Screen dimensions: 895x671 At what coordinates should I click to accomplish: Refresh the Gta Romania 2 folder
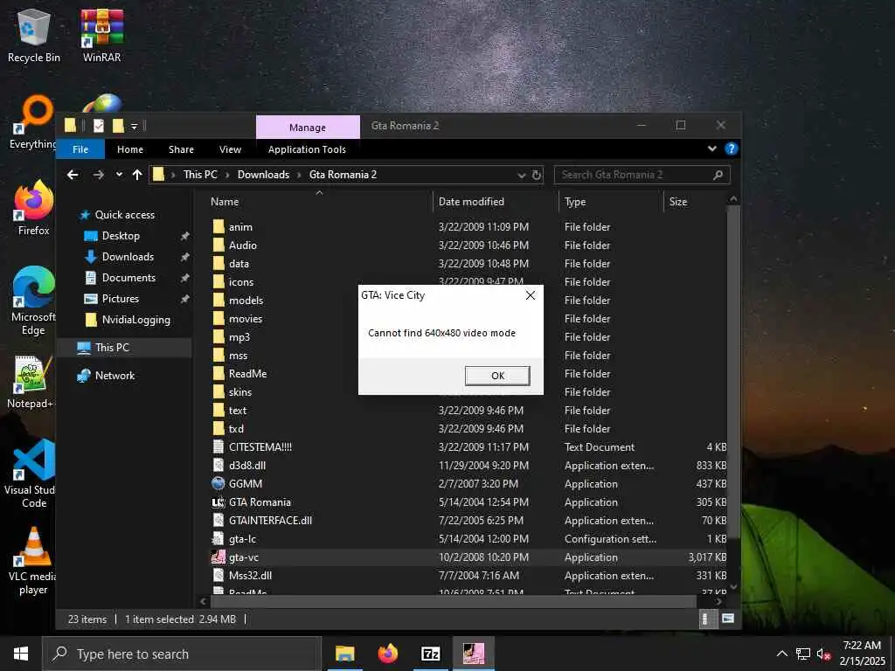pyautogui.click(x=536, y=175)
